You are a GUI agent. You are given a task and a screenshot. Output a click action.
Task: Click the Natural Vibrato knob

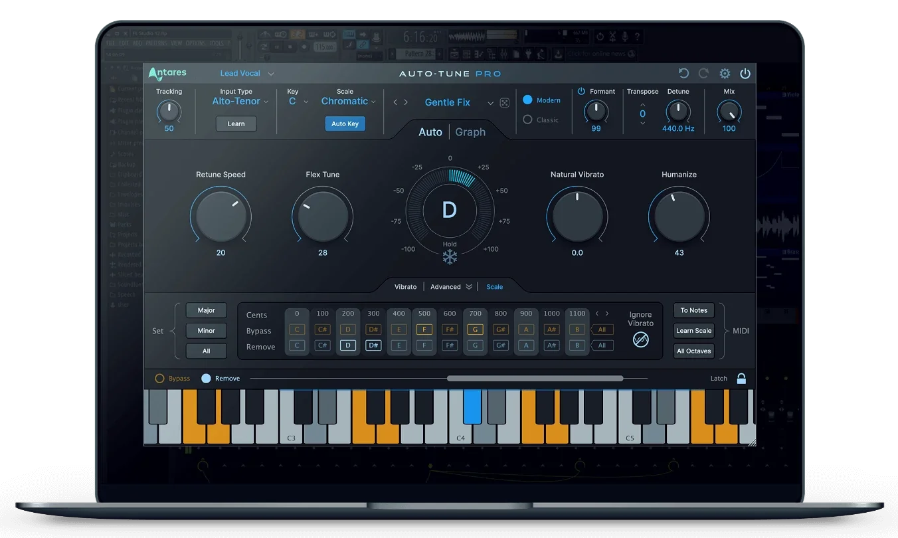578,216
